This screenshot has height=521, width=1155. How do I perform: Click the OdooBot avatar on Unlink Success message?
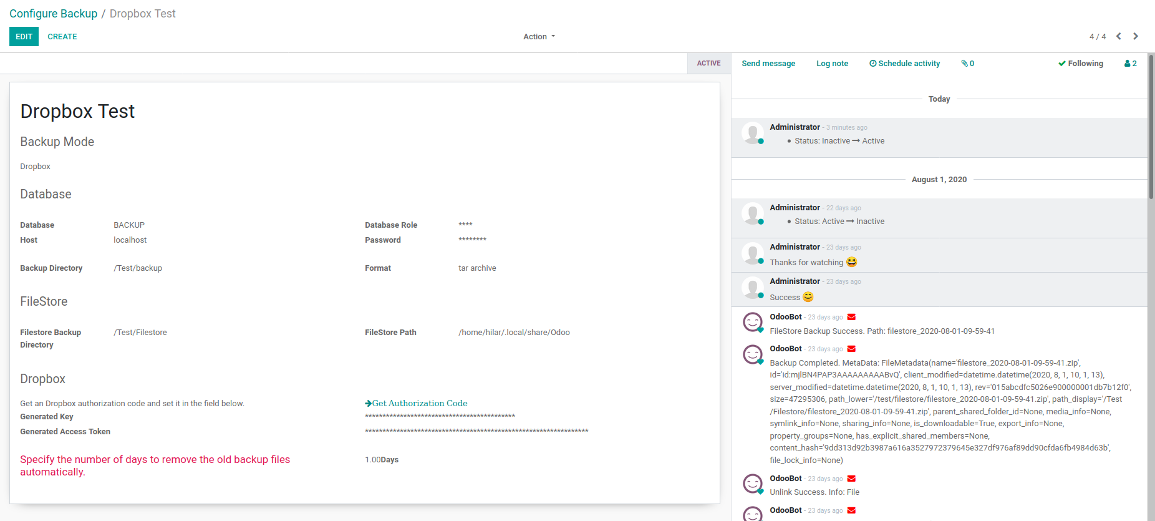pos(753,484)
